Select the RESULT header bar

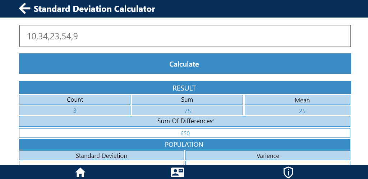[185, 88]
